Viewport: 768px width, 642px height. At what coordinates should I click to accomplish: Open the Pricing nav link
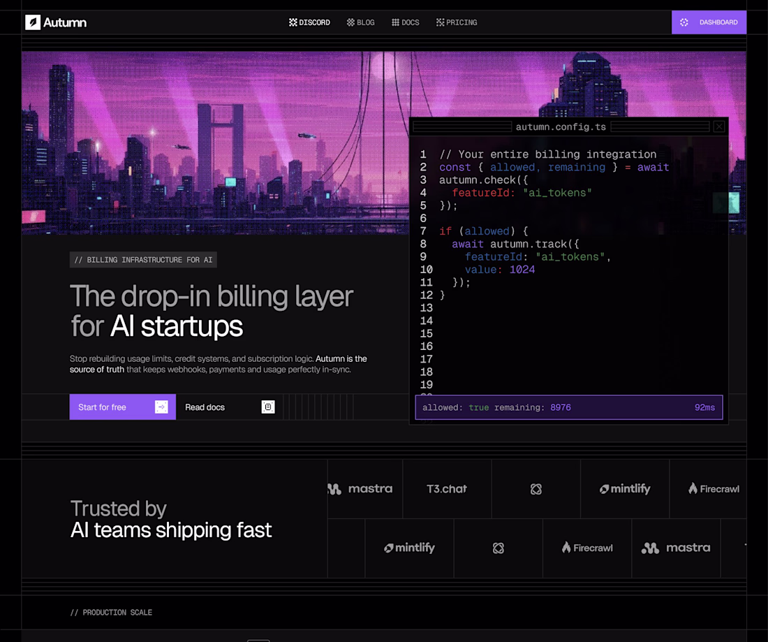click(x=457, y=22)
